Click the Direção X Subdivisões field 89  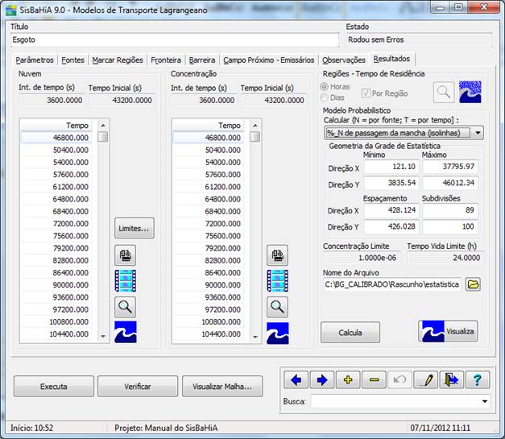450,210
